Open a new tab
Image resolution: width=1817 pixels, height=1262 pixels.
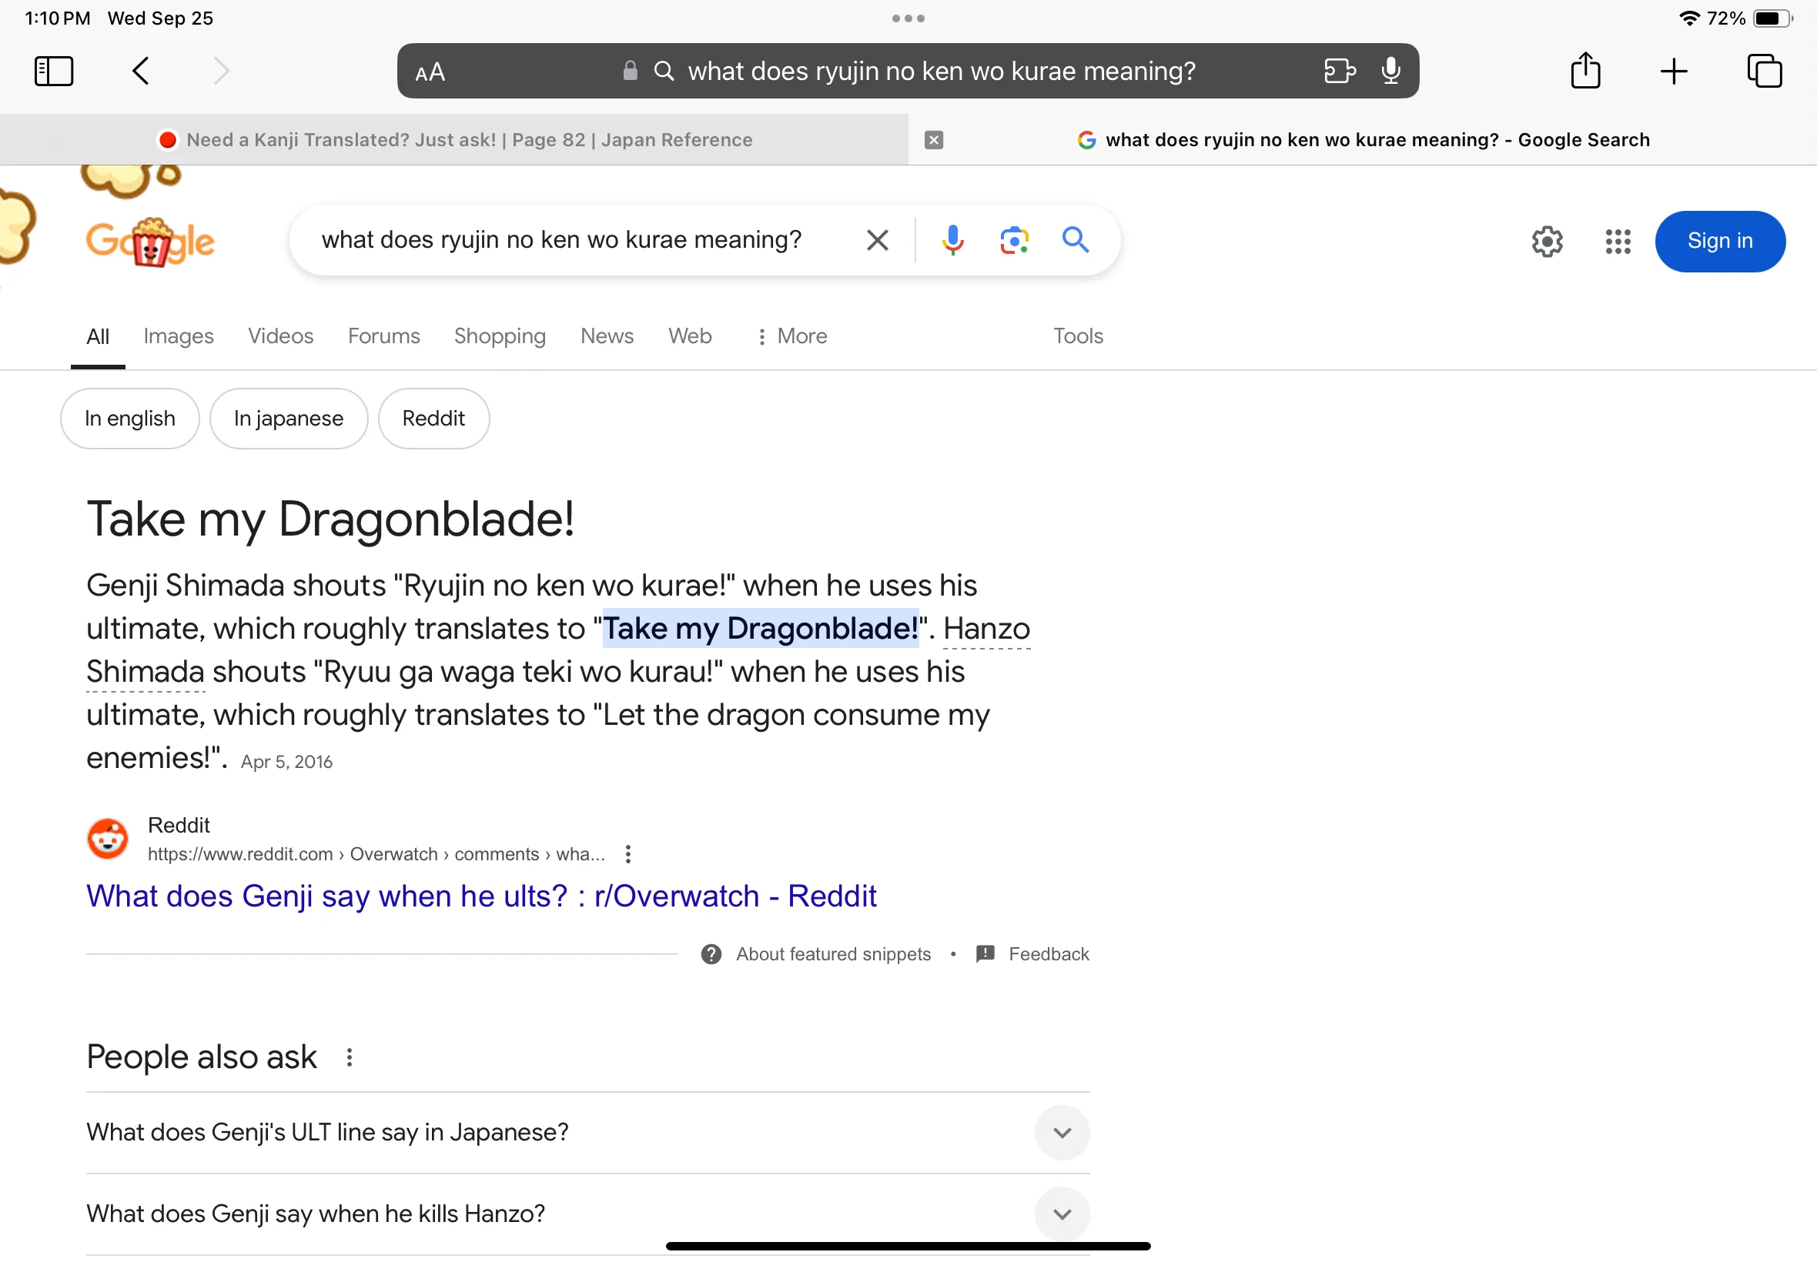pyautogui.click(x=1674, y=71)
